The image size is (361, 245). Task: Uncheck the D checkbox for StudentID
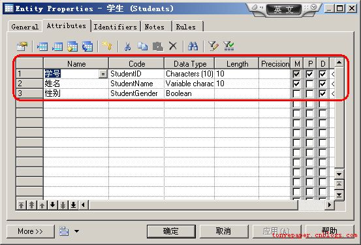coord(322,74)
